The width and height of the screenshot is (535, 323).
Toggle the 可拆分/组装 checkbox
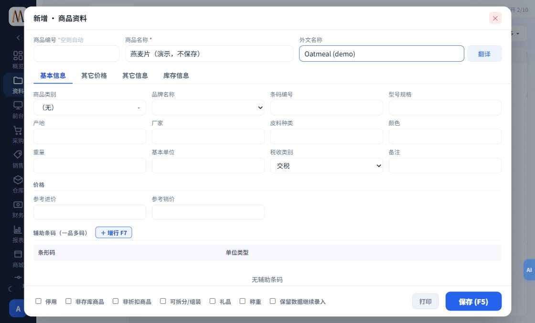pyautogui.click(x=163, y=301)
